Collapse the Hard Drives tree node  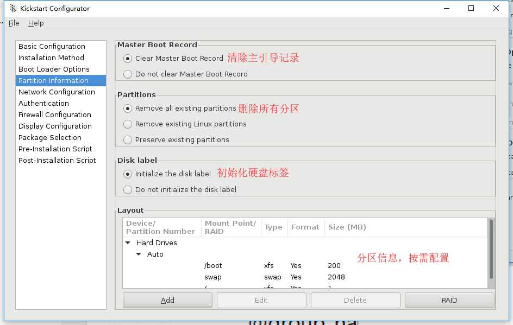pos(128,243)
